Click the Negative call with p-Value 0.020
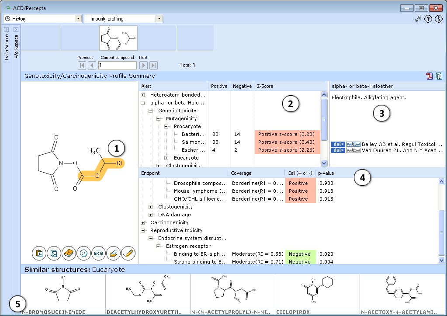The width and height of the screenshot is (447, 316). click(x=301, y=254)
